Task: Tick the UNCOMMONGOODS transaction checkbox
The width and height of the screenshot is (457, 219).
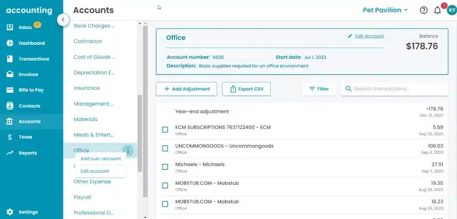Action: (165, 148)
